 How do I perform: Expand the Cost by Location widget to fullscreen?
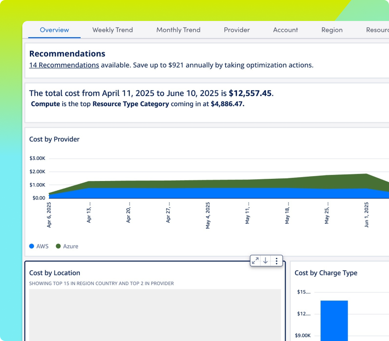(255, 261)
